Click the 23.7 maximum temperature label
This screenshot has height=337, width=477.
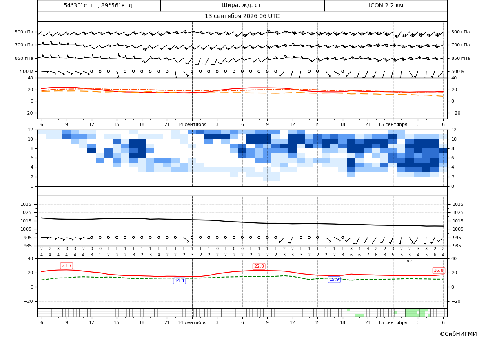point(67,266)
